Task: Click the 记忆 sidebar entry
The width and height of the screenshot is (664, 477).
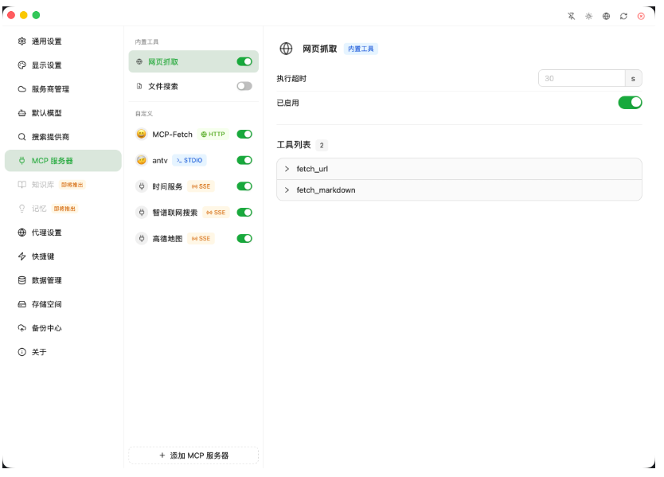Action: point(63,209)
